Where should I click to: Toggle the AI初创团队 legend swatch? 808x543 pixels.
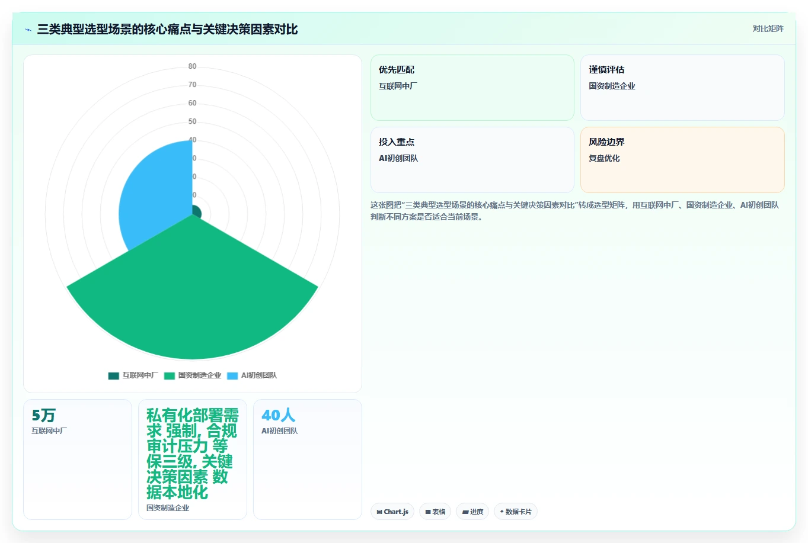[232, 375]
